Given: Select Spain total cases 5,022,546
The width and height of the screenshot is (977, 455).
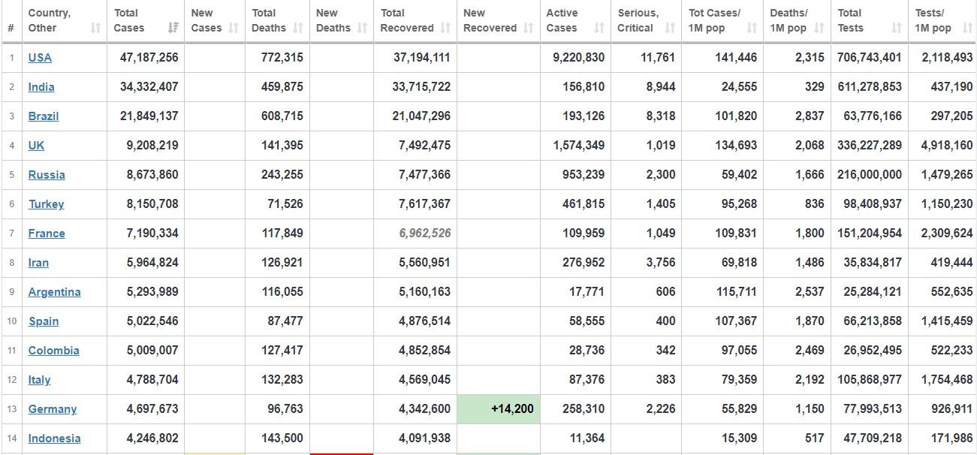Looking at the screenshot, I should (152, 321).
